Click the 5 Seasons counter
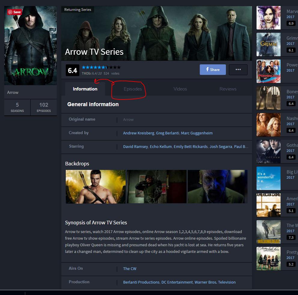The width and height of the screenshot is (298, 295). pos(17,107)
